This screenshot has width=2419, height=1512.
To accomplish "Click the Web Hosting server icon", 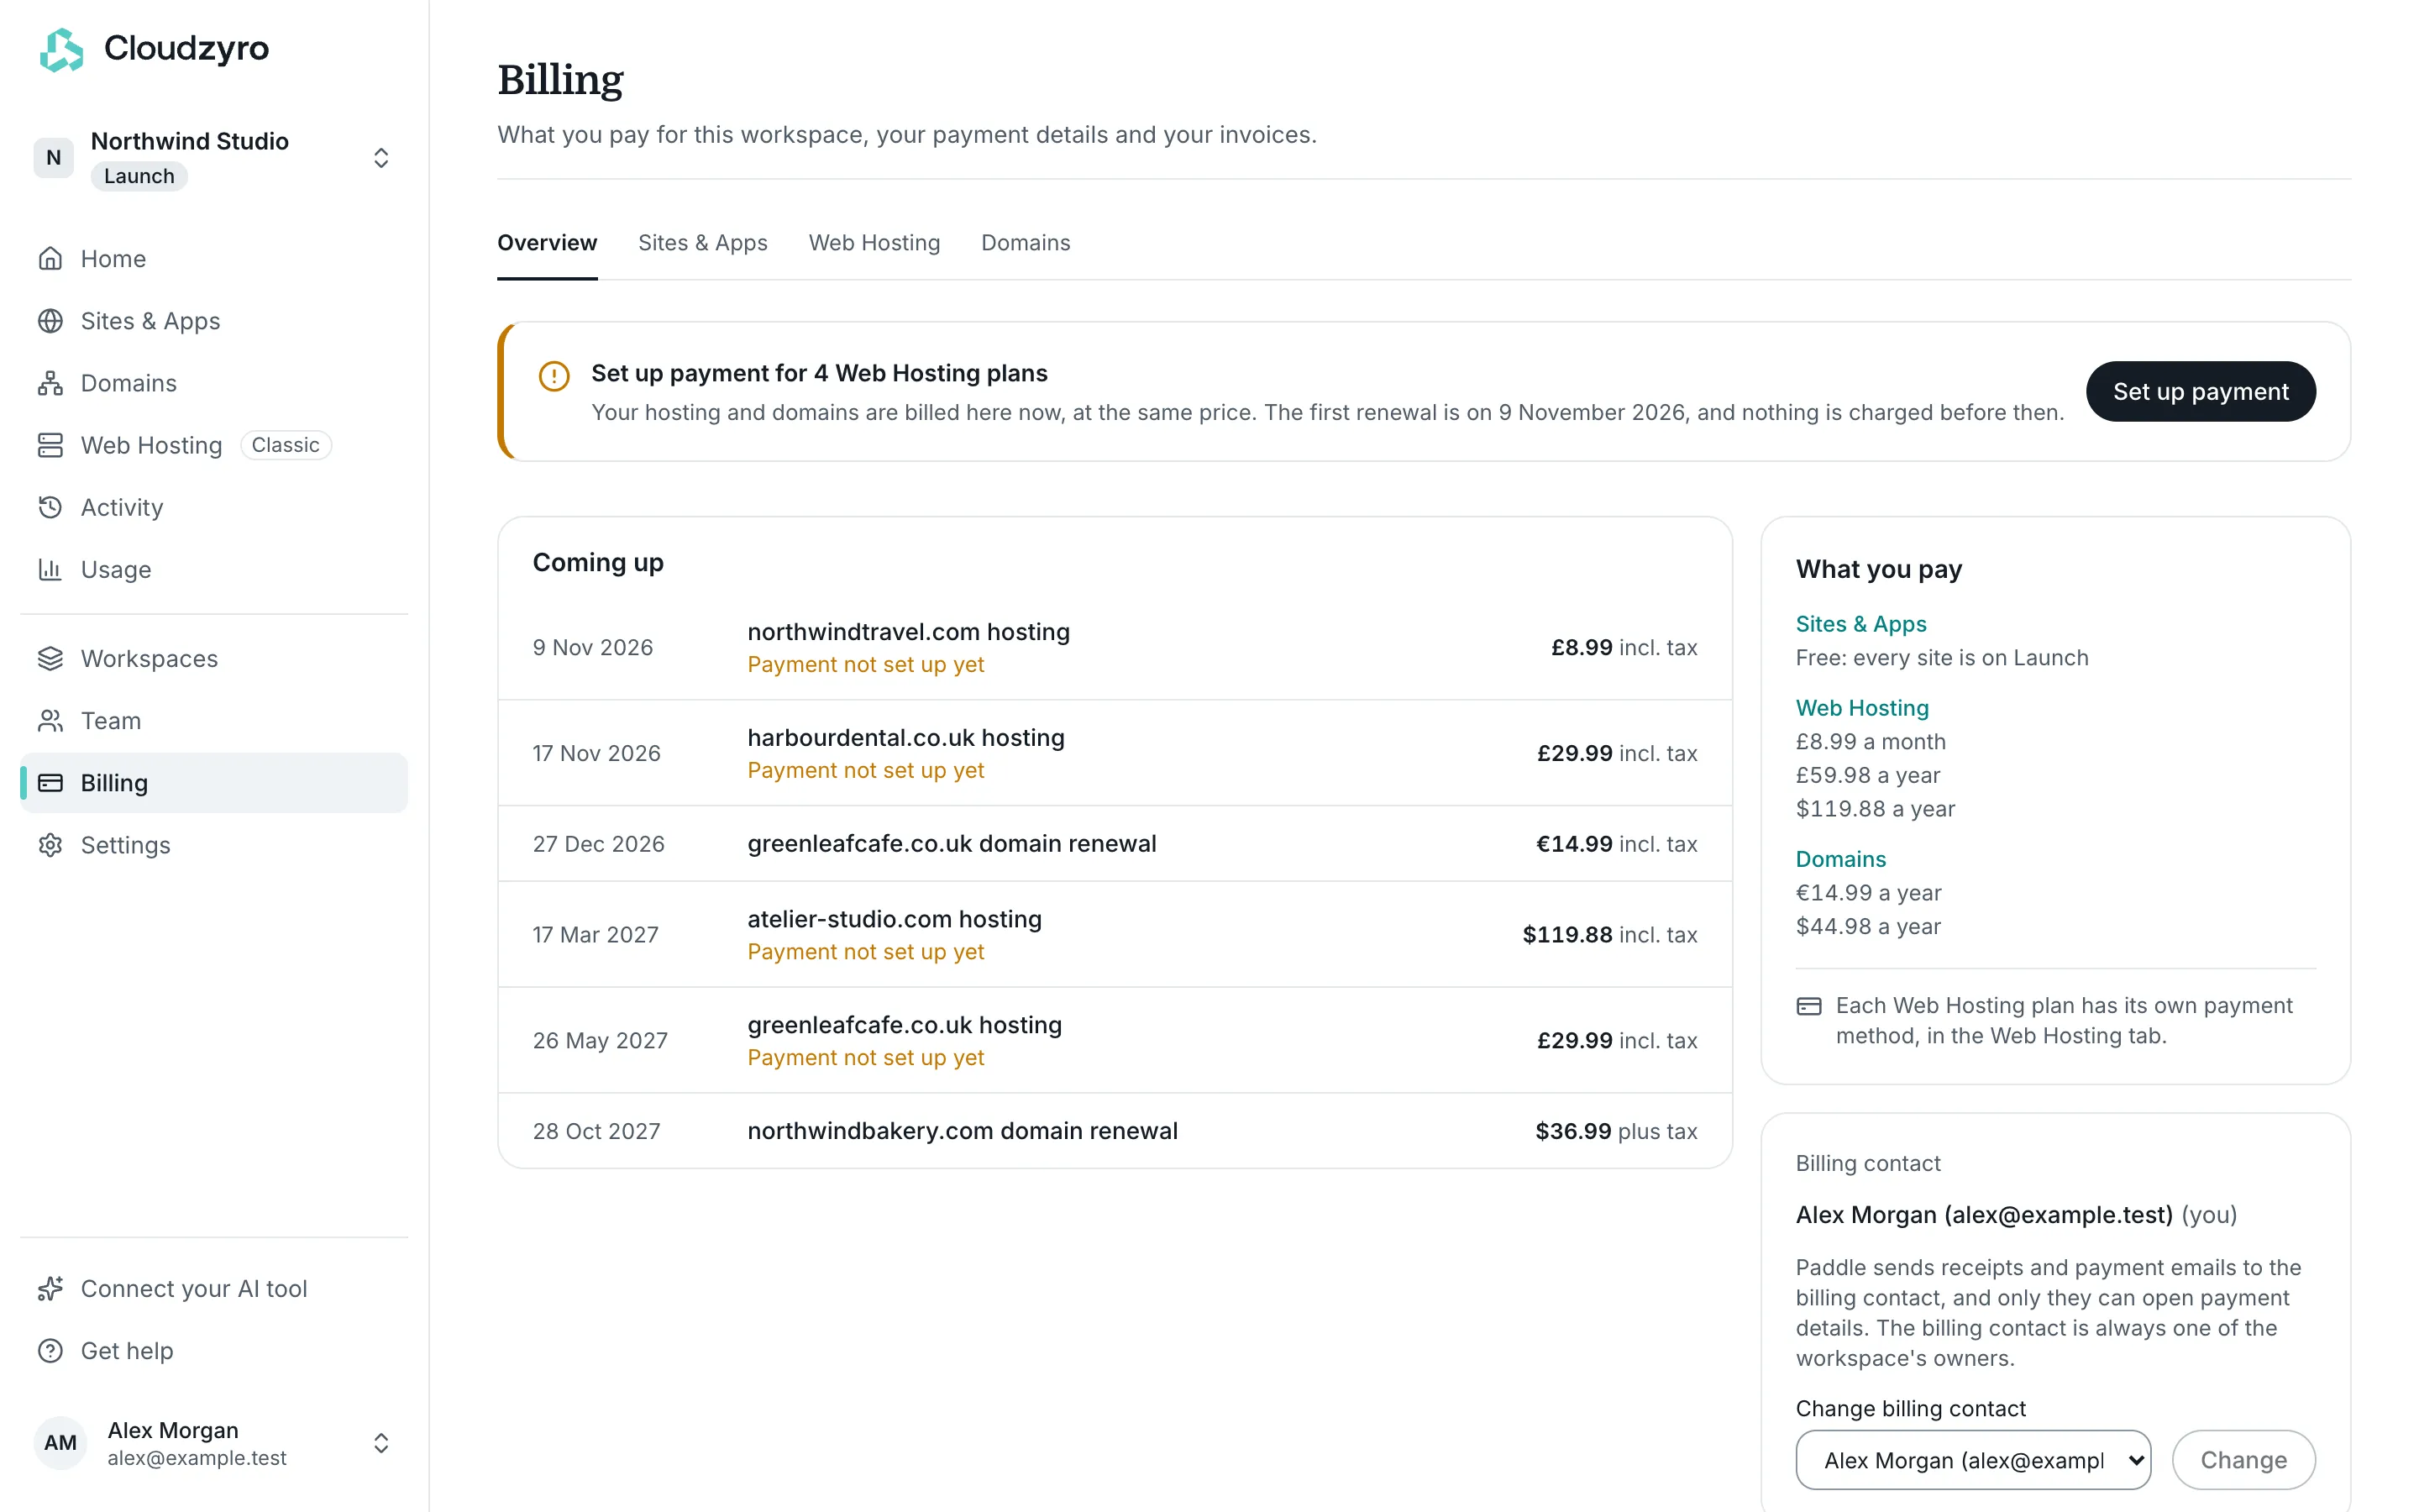I will (x=50, y=445).
